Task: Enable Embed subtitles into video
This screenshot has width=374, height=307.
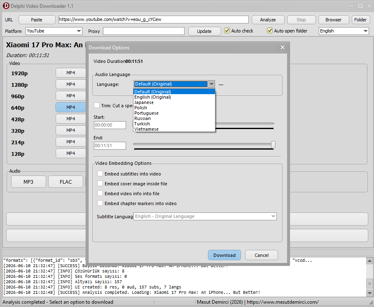Action: 100,174
